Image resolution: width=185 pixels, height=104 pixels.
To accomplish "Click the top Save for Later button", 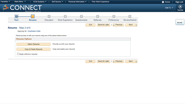I will click(x=103, y=25).
